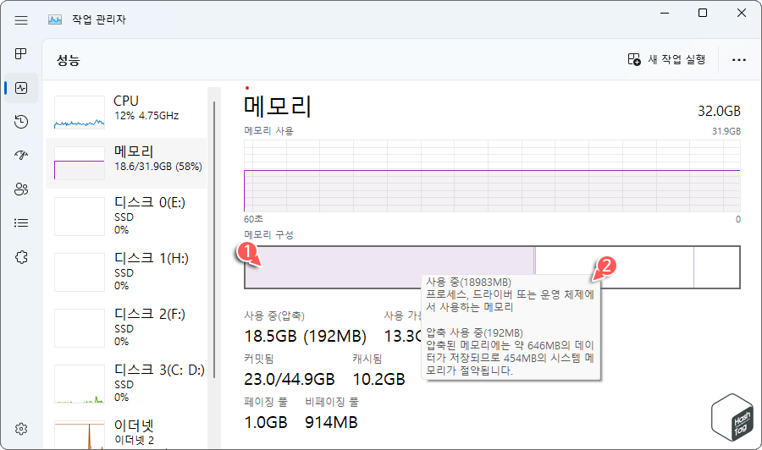Open the Details page icon

(21, 222)
